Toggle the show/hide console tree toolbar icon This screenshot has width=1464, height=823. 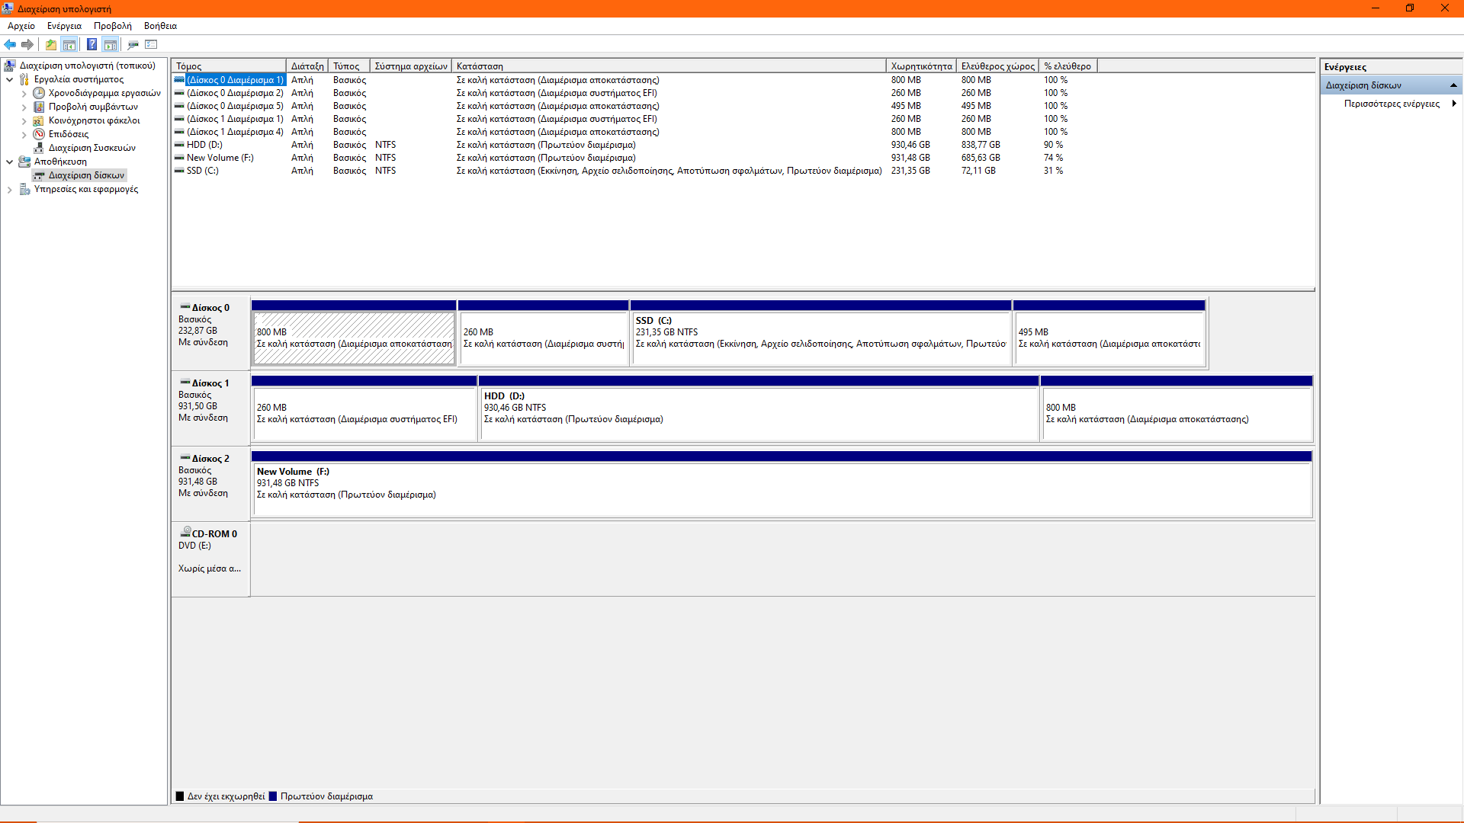tap(69, 44)
